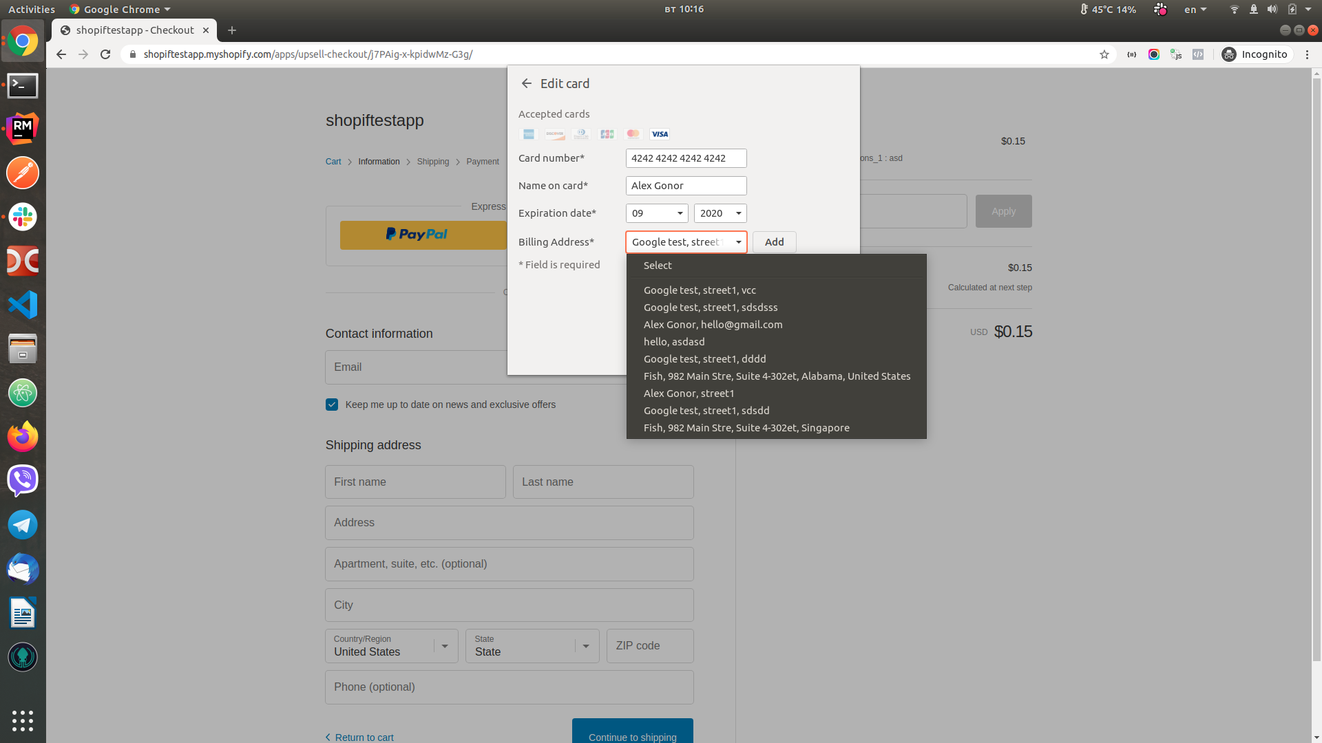The image size is (1322, 743).
Task: Toggle the news and offers checkbox
Action: pyautogui.click(x=332, y=405)
